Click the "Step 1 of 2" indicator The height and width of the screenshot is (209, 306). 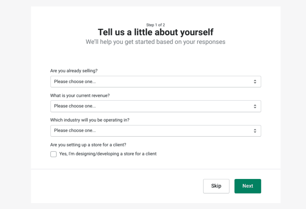[156, 25]
